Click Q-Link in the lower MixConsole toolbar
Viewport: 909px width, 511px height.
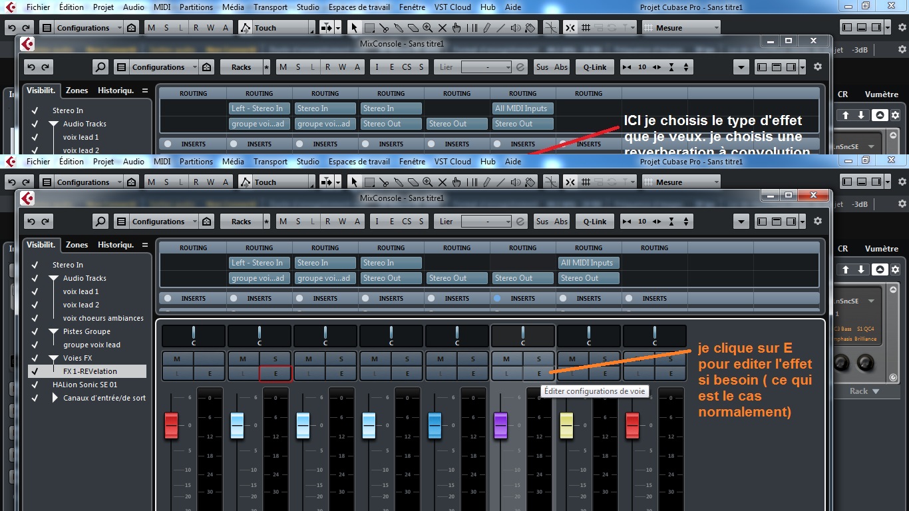[595, 222]
